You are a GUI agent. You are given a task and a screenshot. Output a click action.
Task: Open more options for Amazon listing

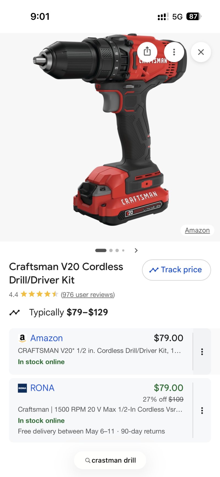[202, 352]
